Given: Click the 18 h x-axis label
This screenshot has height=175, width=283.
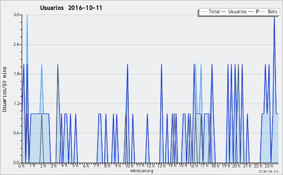Looking at the screenshot, I should [x=215, y=166].
